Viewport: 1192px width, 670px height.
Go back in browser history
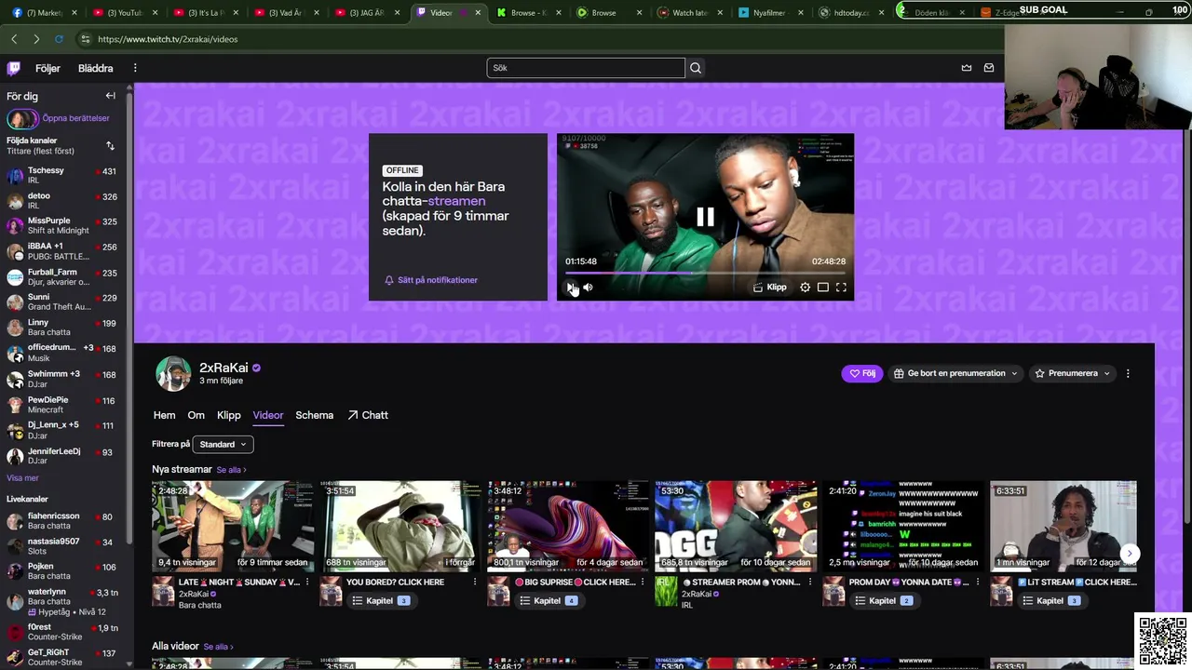click(14, 39)
